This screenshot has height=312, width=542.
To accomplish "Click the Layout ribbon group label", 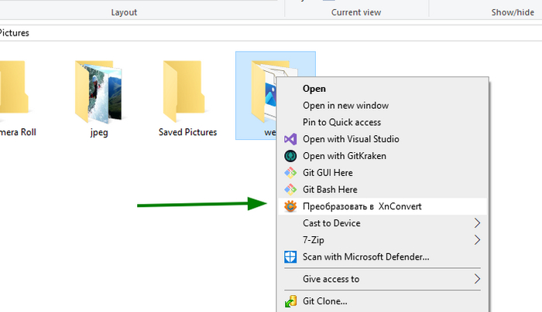I will [x=124, y=12].
